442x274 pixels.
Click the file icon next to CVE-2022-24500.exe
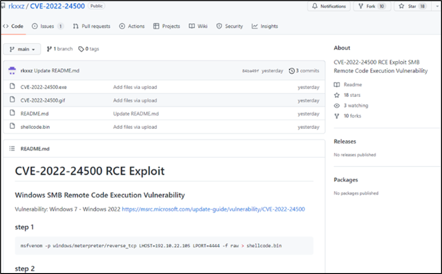12,86
